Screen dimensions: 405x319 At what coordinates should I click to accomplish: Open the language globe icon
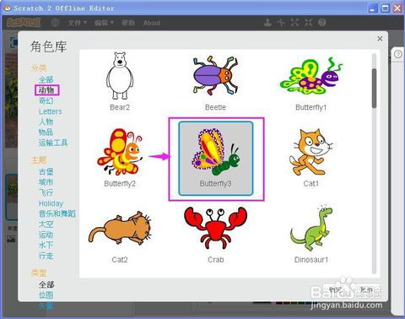tap(56, 23)
